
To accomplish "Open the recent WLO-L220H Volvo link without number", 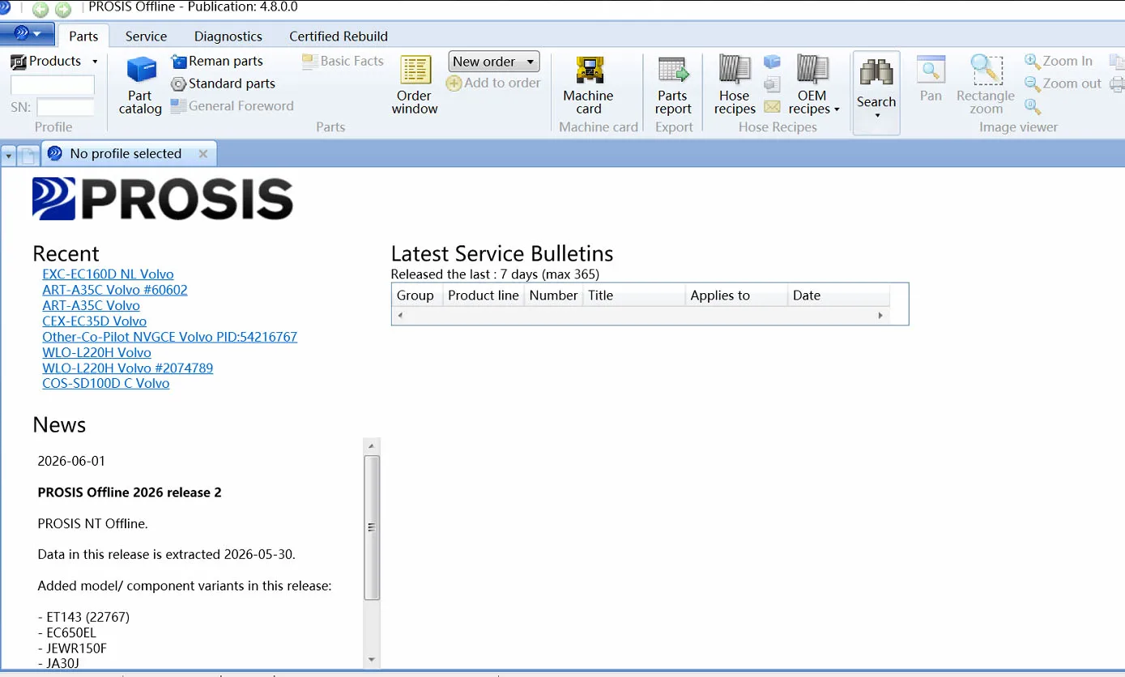I will coord(97,353).
